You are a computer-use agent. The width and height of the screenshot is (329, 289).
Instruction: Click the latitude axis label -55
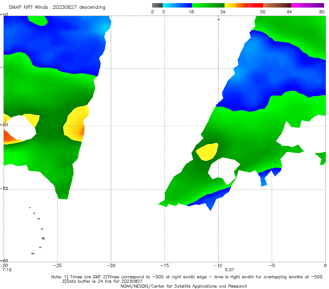pyautogui.click(x=4, y=188)
